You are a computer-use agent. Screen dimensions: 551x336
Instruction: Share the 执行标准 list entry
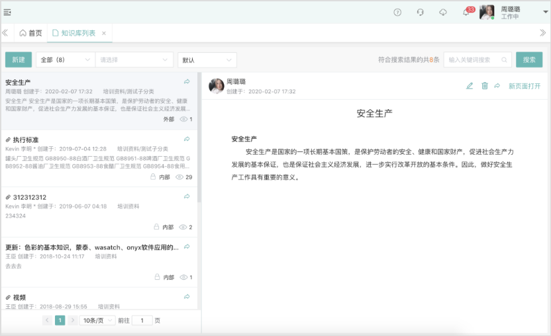pos(187,140)
